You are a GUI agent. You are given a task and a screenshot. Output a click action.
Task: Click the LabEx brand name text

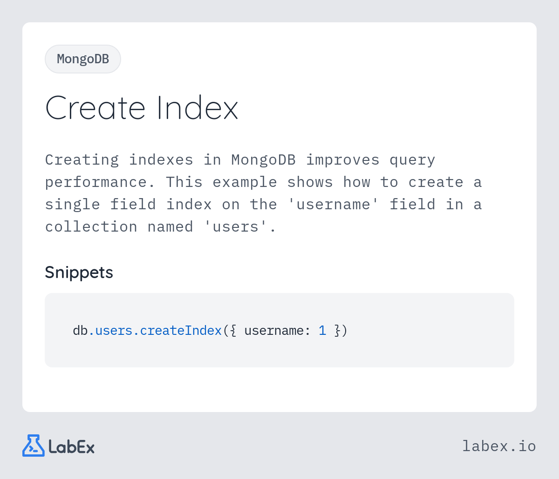[x=71, y=446]
